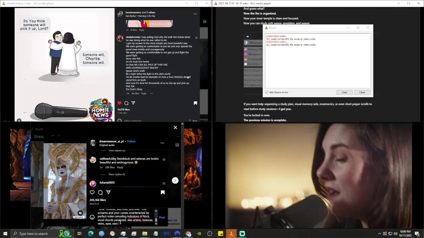
Task: Open clock showing 10:06 PM
Action: (x=405, y=234)
